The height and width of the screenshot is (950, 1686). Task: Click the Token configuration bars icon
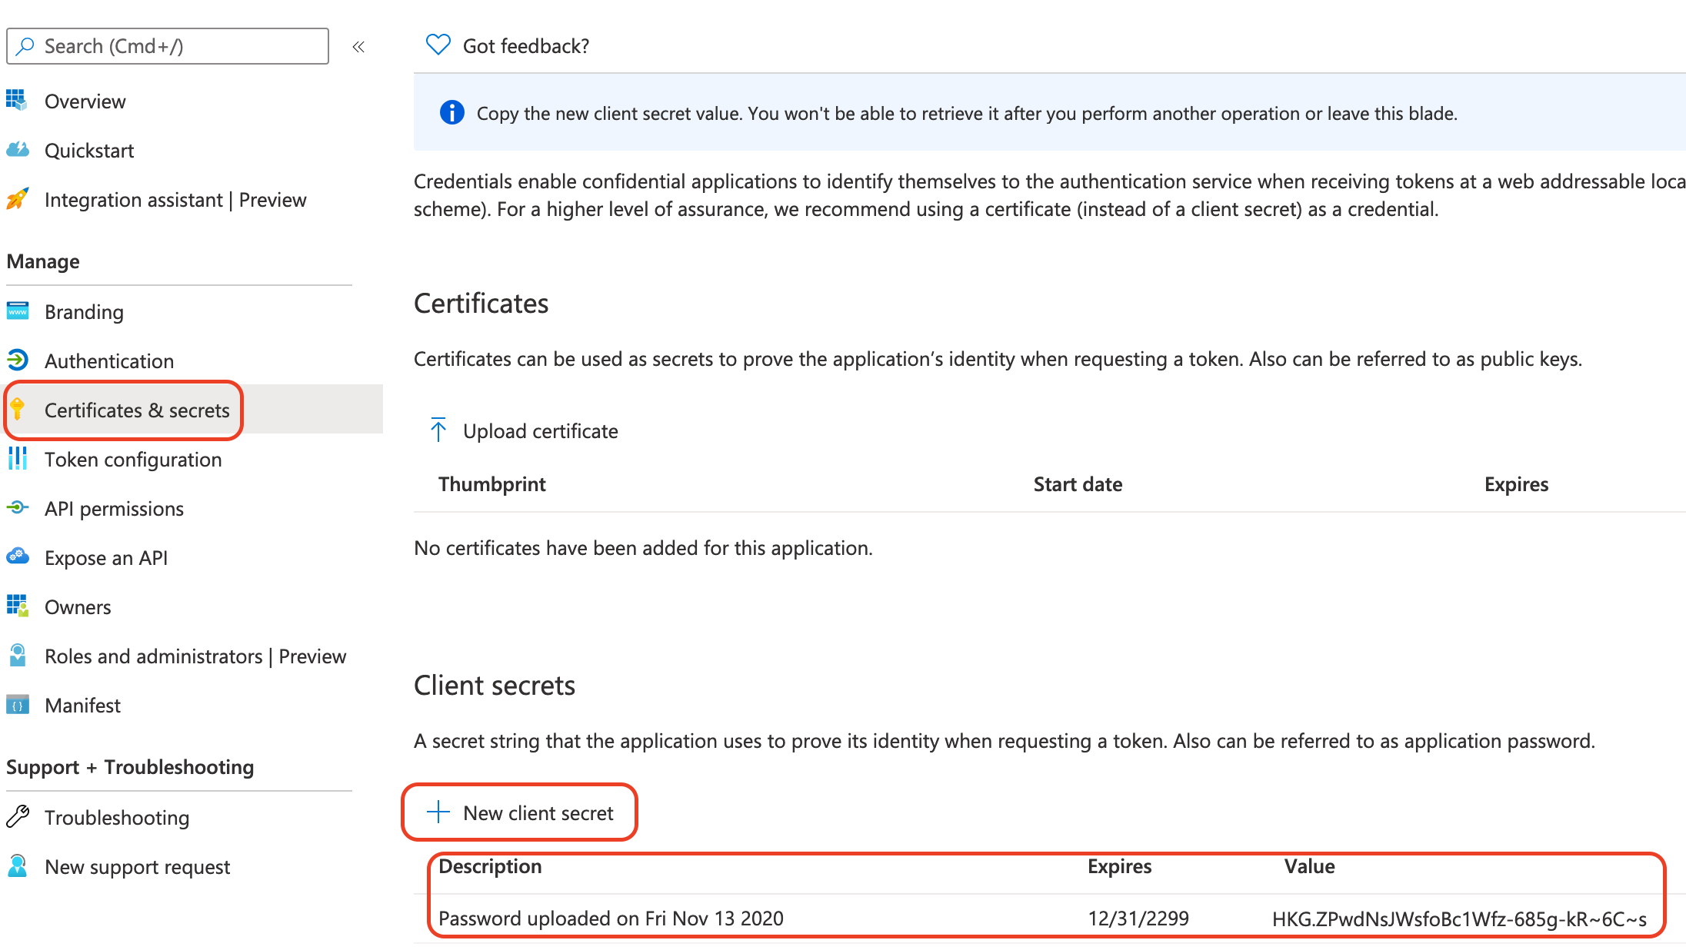(x=17, y=459)
